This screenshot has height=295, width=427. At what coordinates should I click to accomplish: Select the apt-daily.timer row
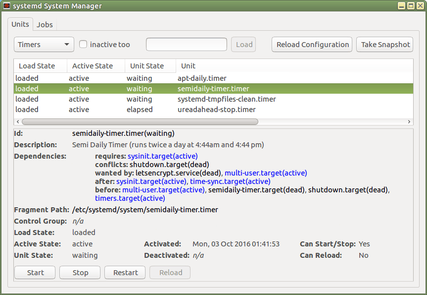click(214, 78)
